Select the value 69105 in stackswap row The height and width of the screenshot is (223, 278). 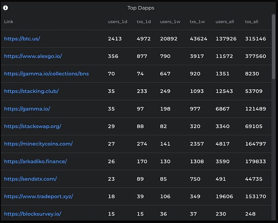pos(254,126)
